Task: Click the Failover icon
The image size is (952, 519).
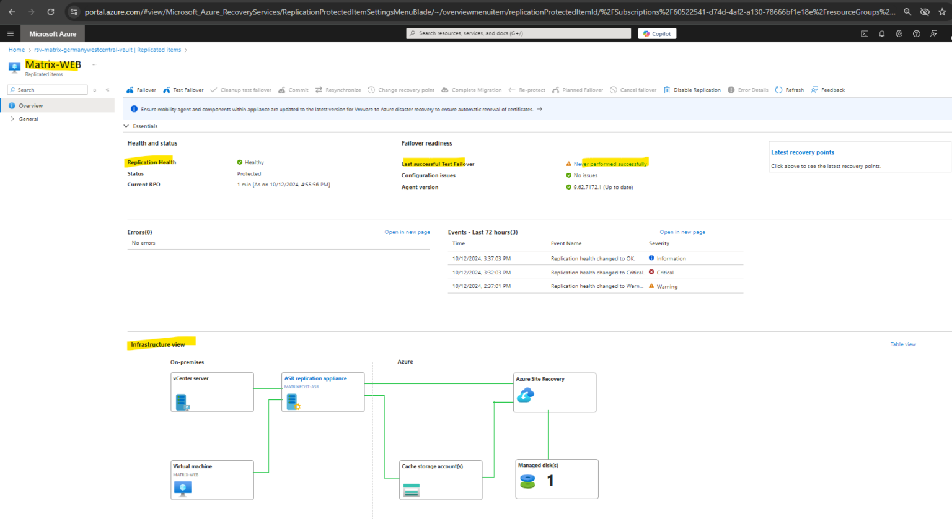Action: 131,90
